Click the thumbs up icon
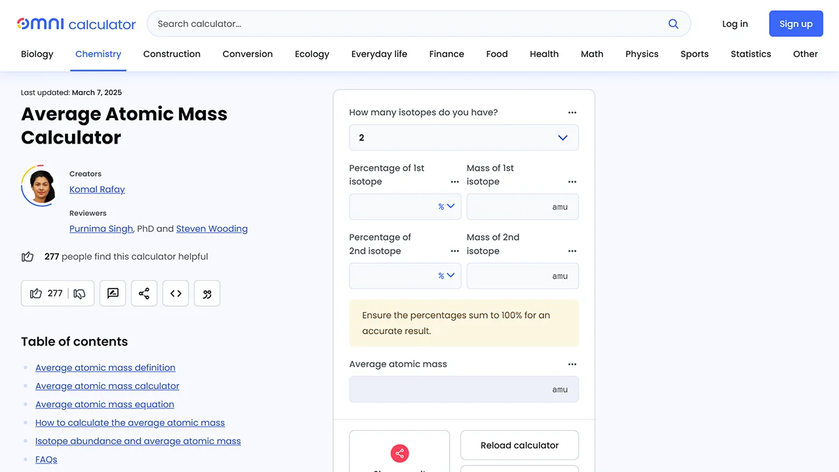839x472 pixels. tap(36, 293)
